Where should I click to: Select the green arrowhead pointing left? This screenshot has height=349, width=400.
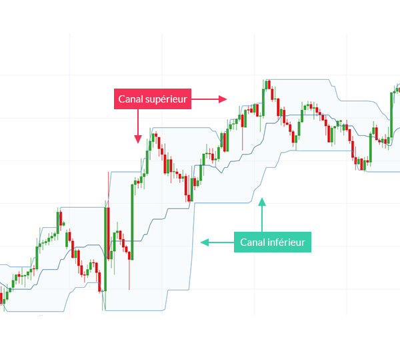(x=205, y=242)
